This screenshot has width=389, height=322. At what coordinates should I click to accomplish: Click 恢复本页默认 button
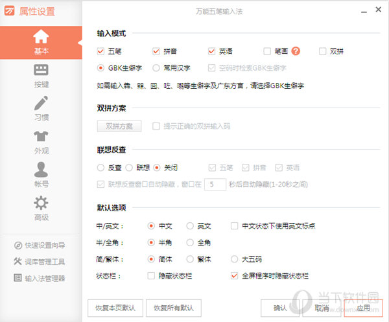pyautogui.click(x=115, y=308)
